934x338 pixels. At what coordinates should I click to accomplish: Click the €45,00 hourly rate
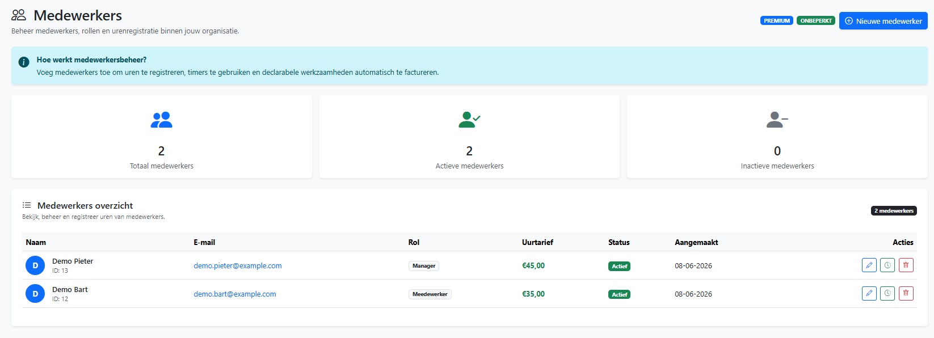click(533, 265)
